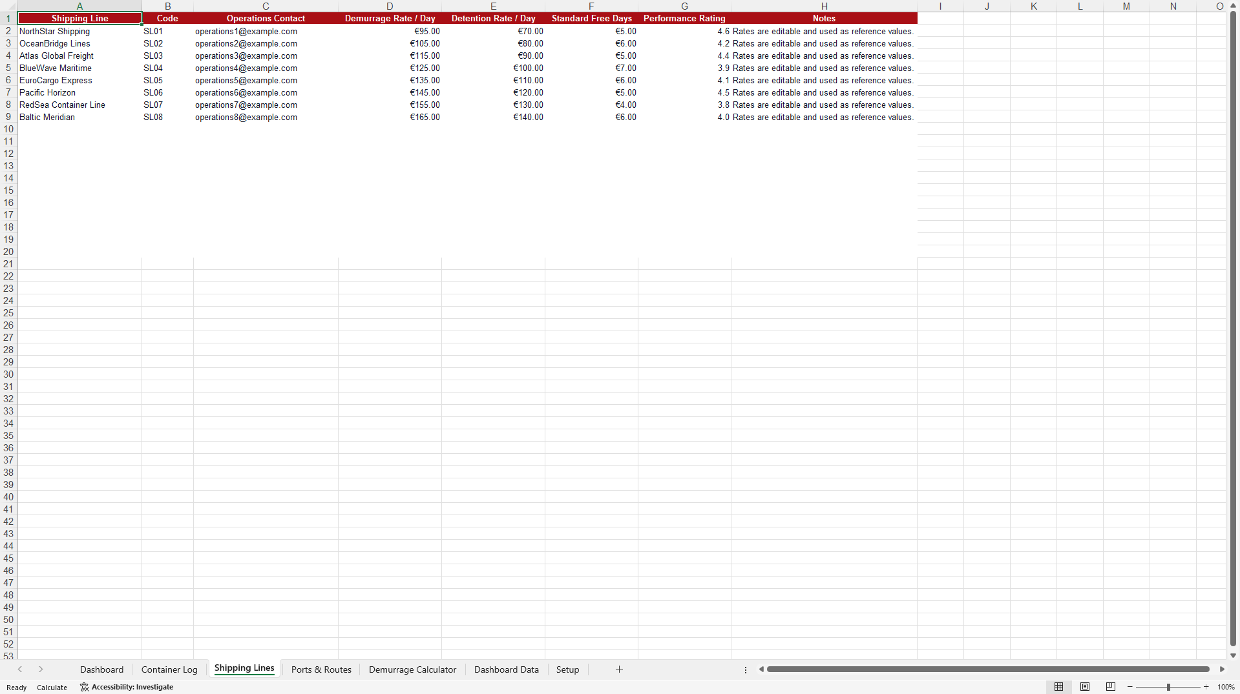This screenshot has height=694, width=1240.
Task: Select the Demurrage Rate / Day header cell
Action: coord(390,19)
